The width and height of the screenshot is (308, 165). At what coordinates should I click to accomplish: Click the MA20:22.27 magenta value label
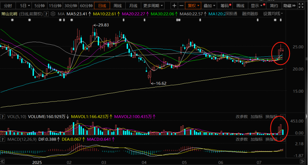133,14
